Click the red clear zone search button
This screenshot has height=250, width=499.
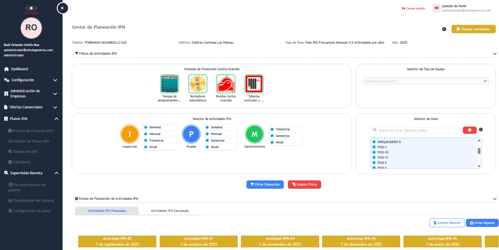click(469, 130)
